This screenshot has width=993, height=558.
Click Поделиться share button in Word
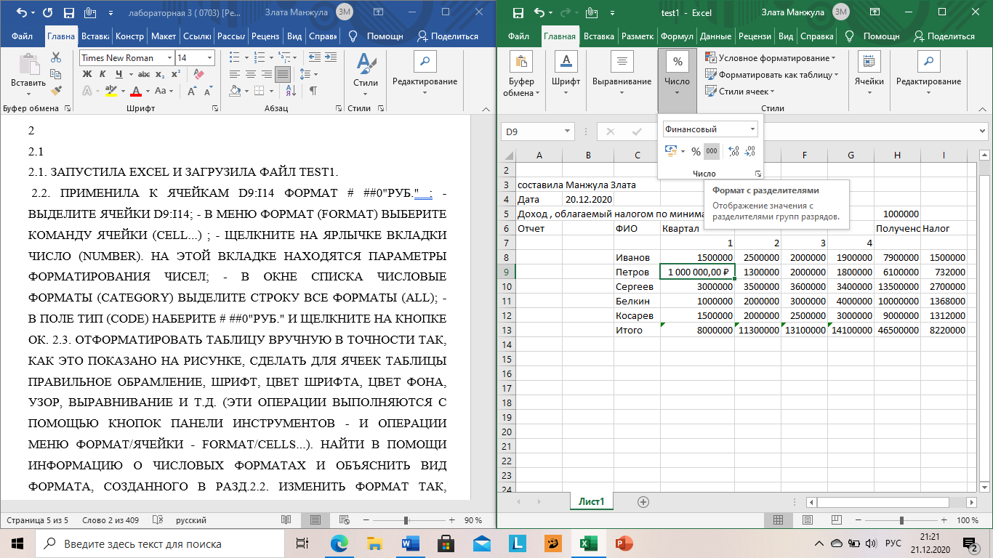(448, 36)
